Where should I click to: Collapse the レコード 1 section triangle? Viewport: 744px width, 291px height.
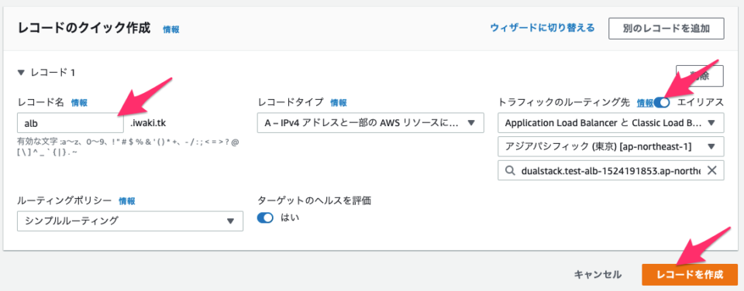click(20, 73)
